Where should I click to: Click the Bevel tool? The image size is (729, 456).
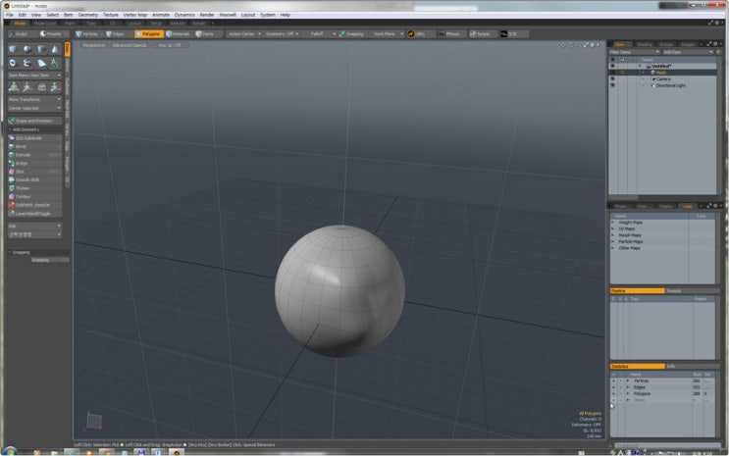pos(35,146)
